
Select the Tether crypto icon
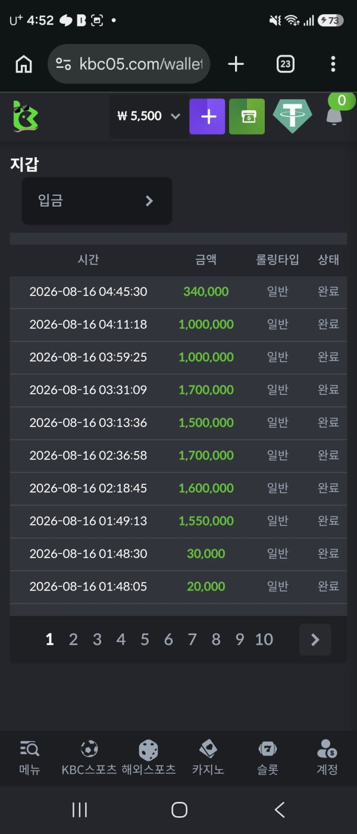click(x=292, y=116)
